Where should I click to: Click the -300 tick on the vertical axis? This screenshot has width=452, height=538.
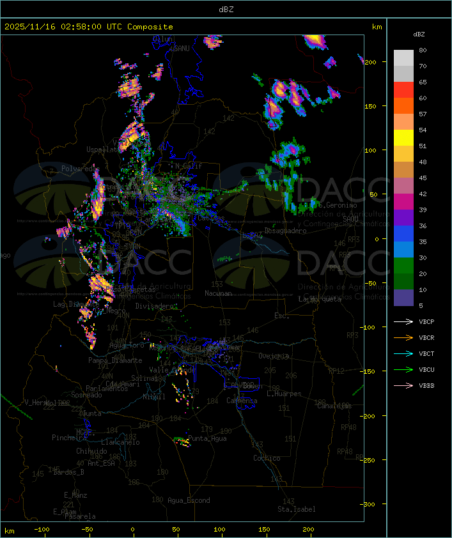click(x=368, y=504)
